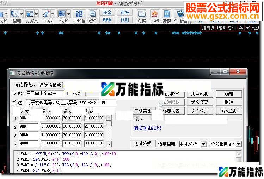Click code line 2 VAR2:=SMA formula
This screenshot has width=264, height=179.
(45, 159)
